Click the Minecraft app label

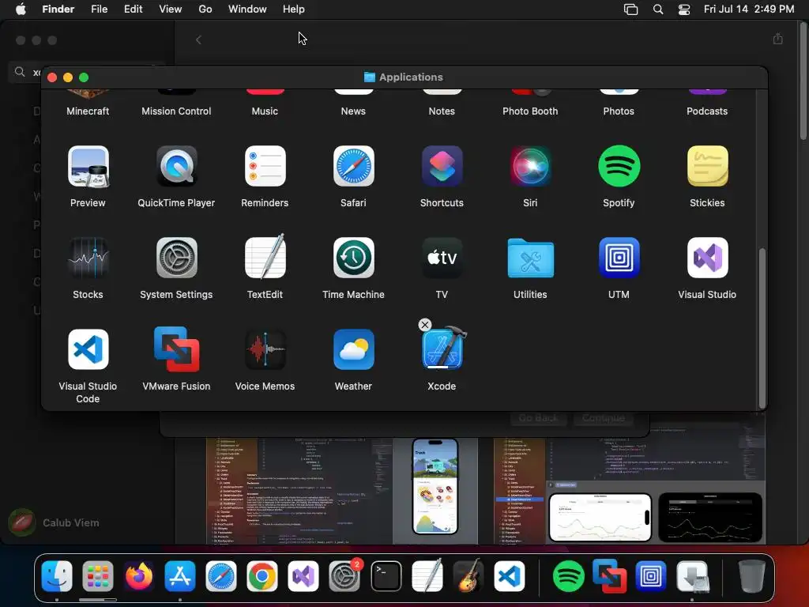[88, 111]
